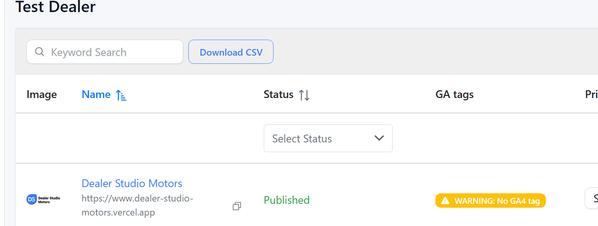Click the Test Dealer page heading
Screen dimensions: 598x226
click(56, 7)
